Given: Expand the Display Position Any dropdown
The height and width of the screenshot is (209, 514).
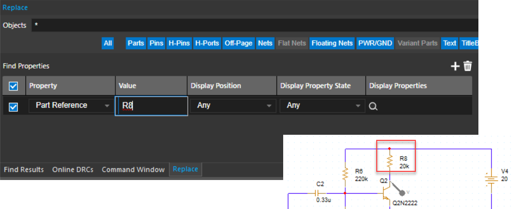Looking at the screenshot, I should (232, 106).
